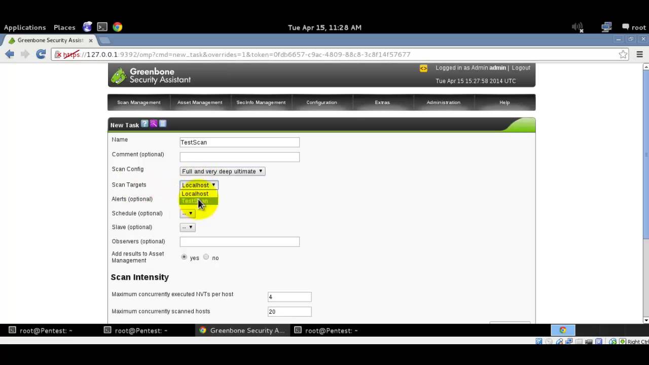Click the VirtualBox optical disc status icon

click(549, 342)
